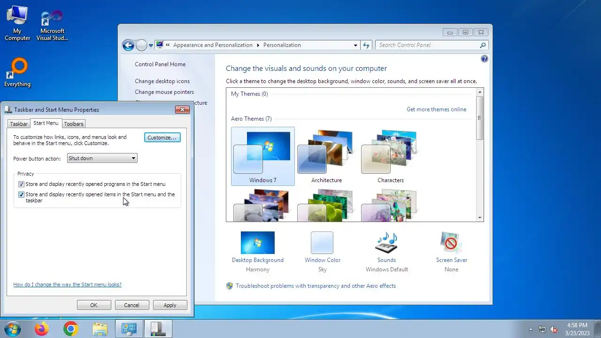Click the refresh button beside the address bar
Image resolution: width=601 pixels, height=338 pixels.
366,45
